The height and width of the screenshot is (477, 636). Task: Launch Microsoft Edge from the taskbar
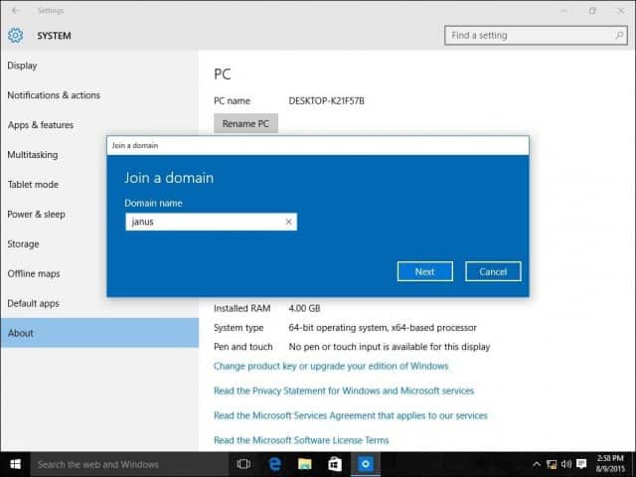point(274,464)
